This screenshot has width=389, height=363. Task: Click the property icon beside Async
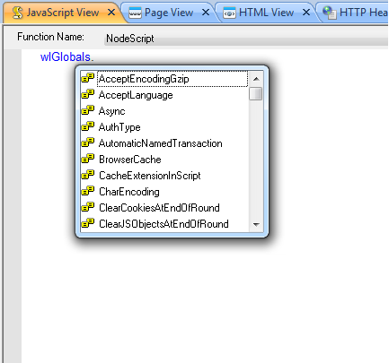[x=88, y=111]
